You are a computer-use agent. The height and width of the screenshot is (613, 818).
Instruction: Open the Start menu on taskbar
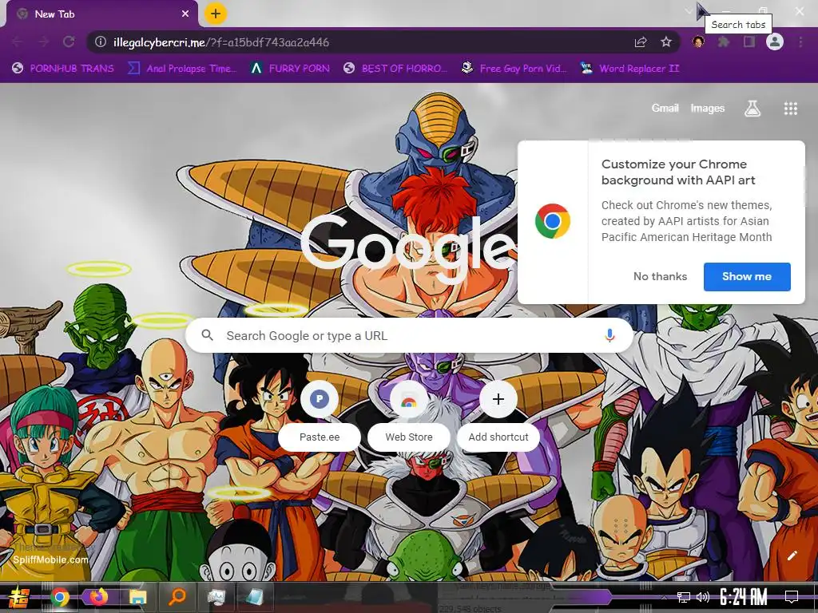(x=19, y=597)
